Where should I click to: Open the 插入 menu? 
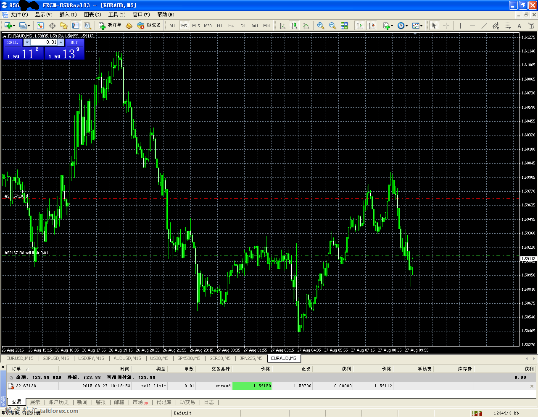pos(68,15)
